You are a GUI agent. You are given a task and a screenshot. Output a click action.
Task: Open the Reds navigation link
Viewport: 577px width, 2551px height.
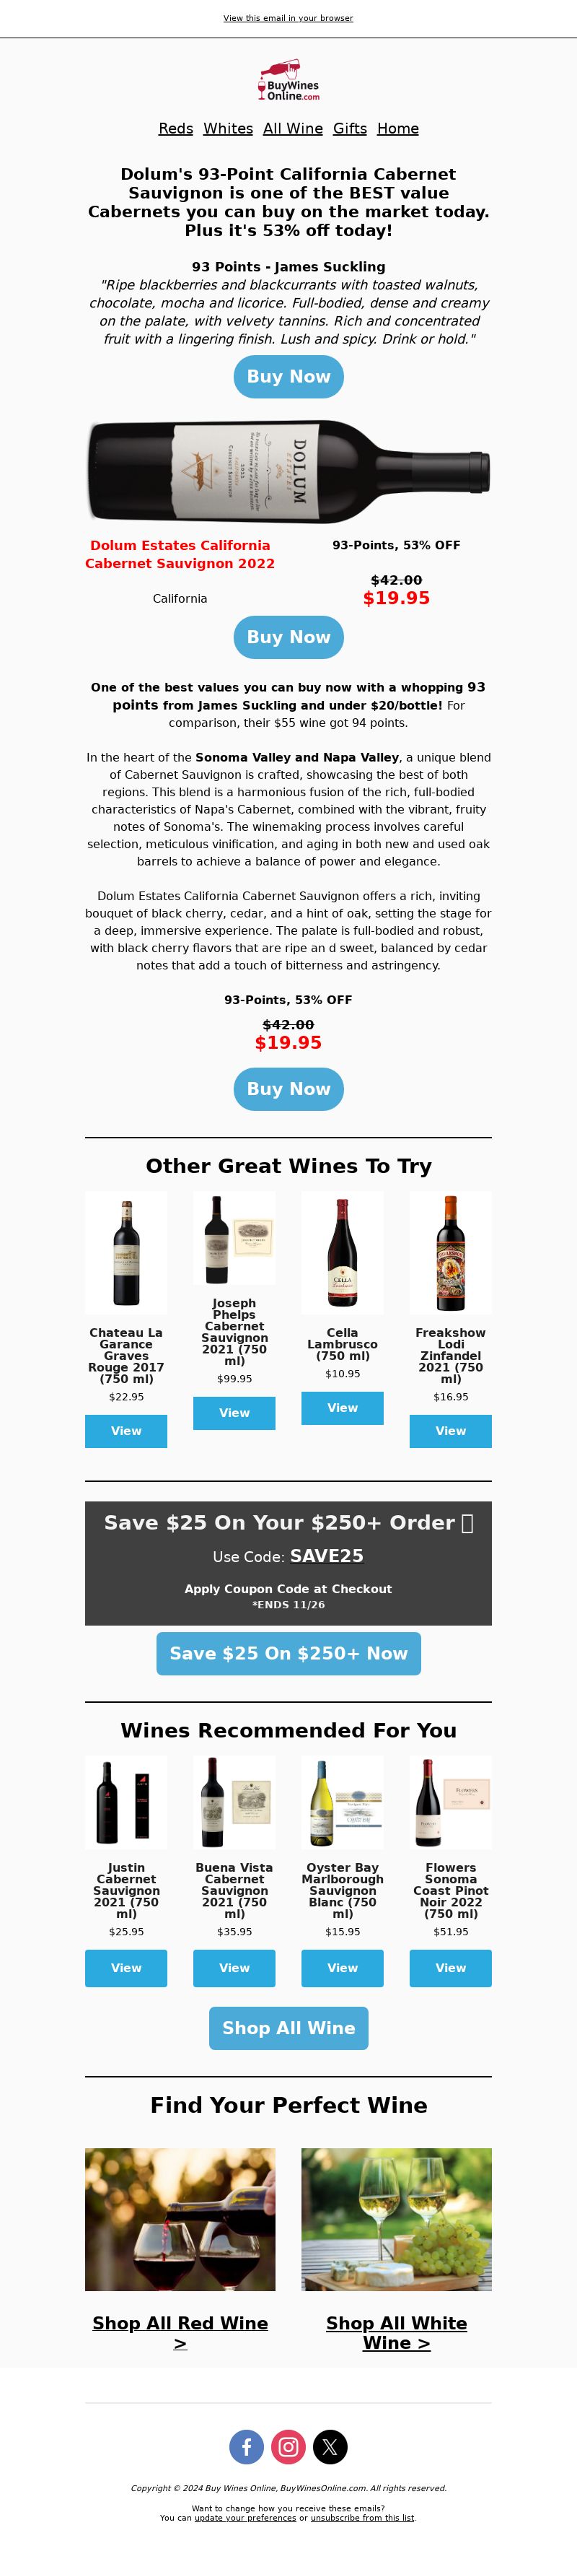[x=175, y=128]
